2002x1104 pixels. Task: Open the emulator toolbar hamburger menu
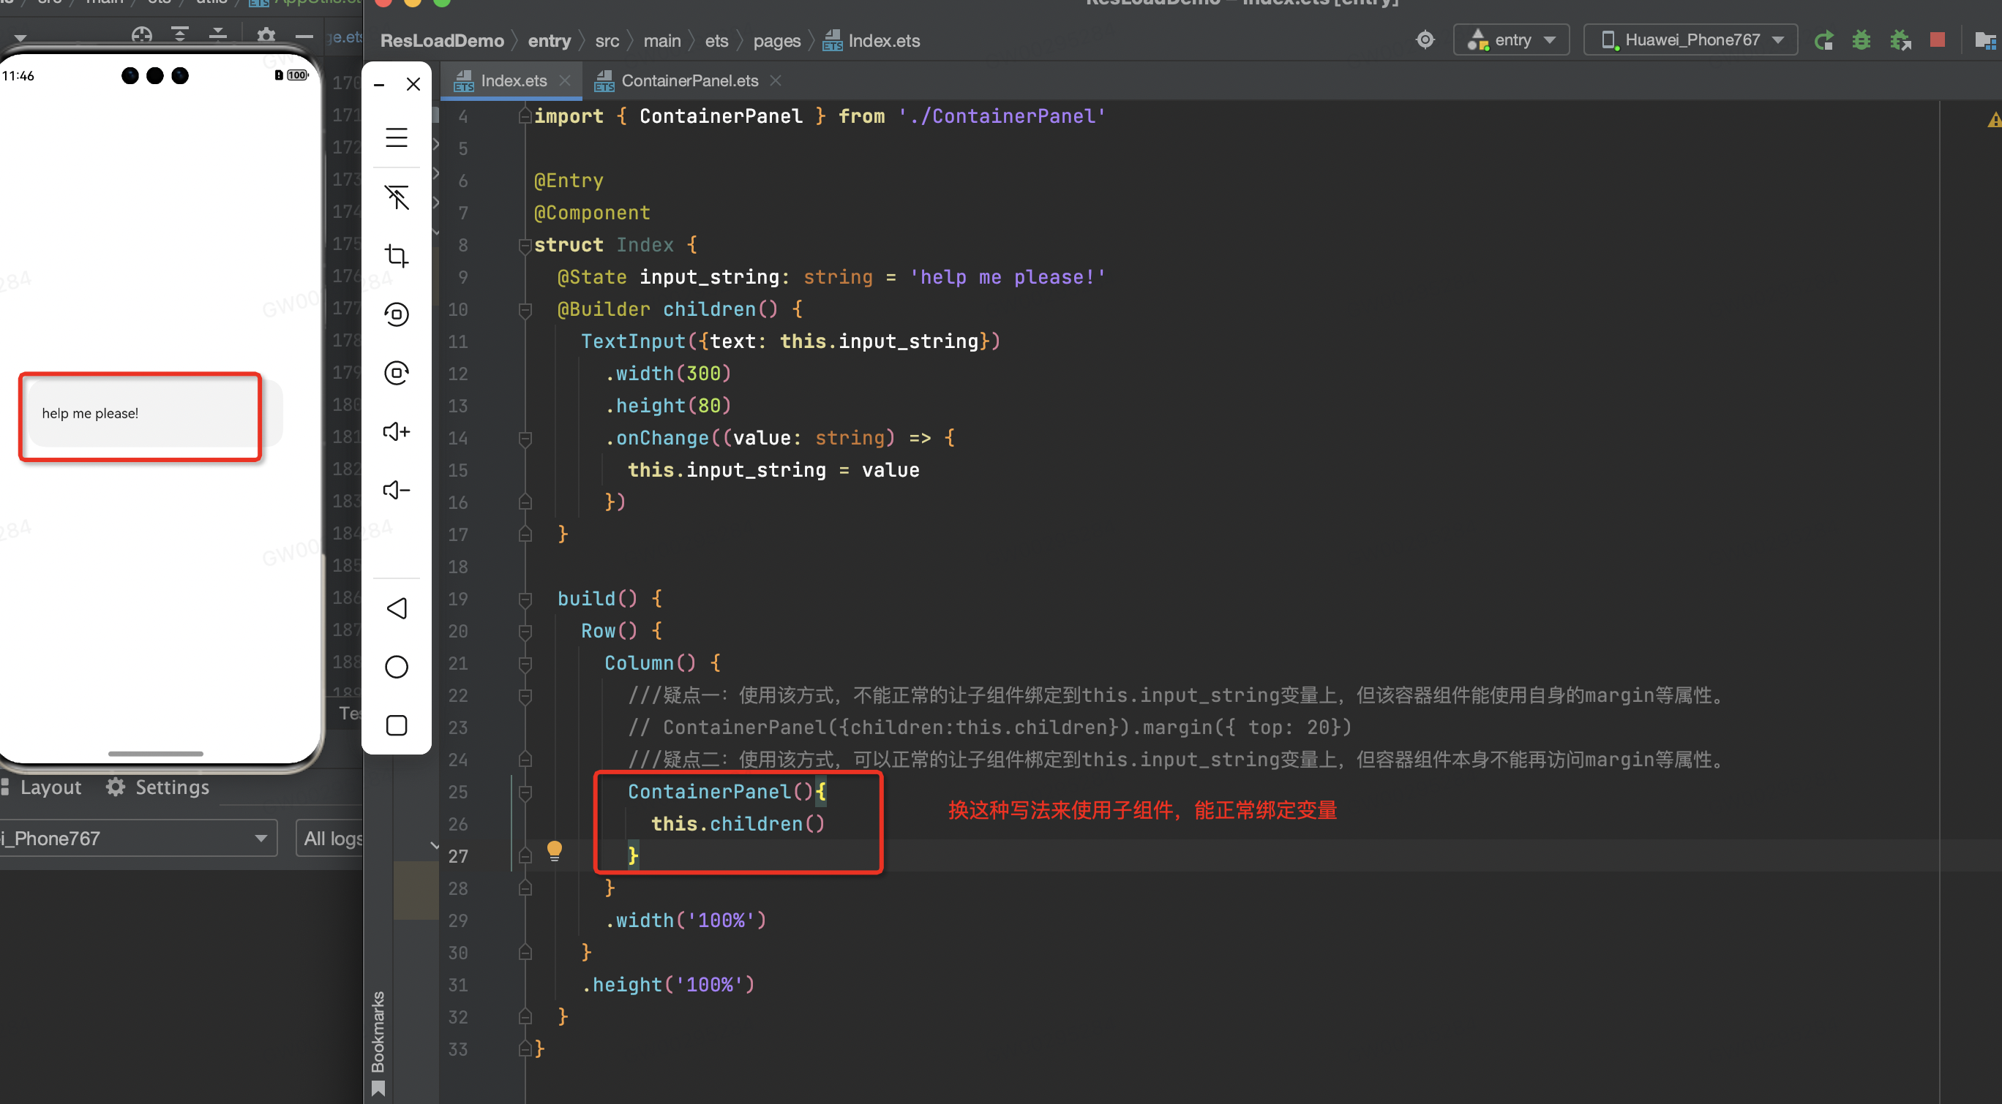coord(397,137)
